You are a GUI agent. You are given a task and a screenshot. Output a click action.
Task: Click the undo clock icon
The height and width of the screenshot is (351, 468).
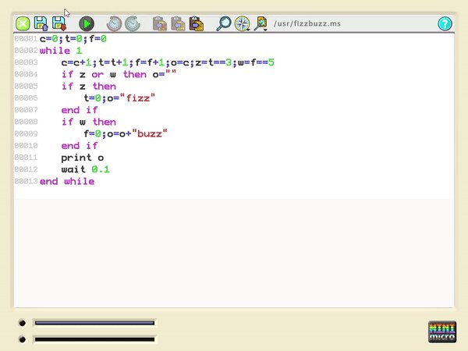(114, 23)
